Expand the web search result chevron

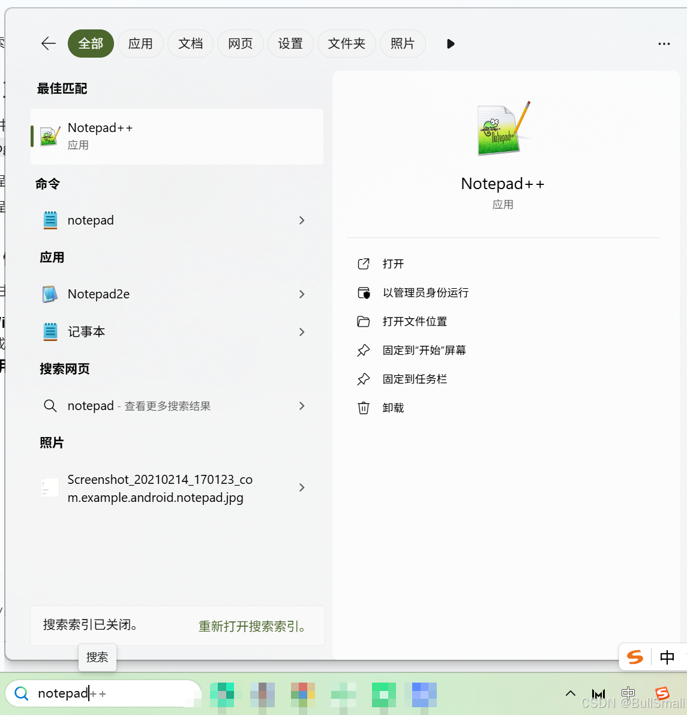coord(302,406)
